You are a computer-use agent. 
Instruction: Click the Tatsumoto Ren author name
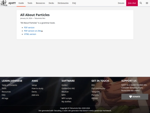coord(40,18)
